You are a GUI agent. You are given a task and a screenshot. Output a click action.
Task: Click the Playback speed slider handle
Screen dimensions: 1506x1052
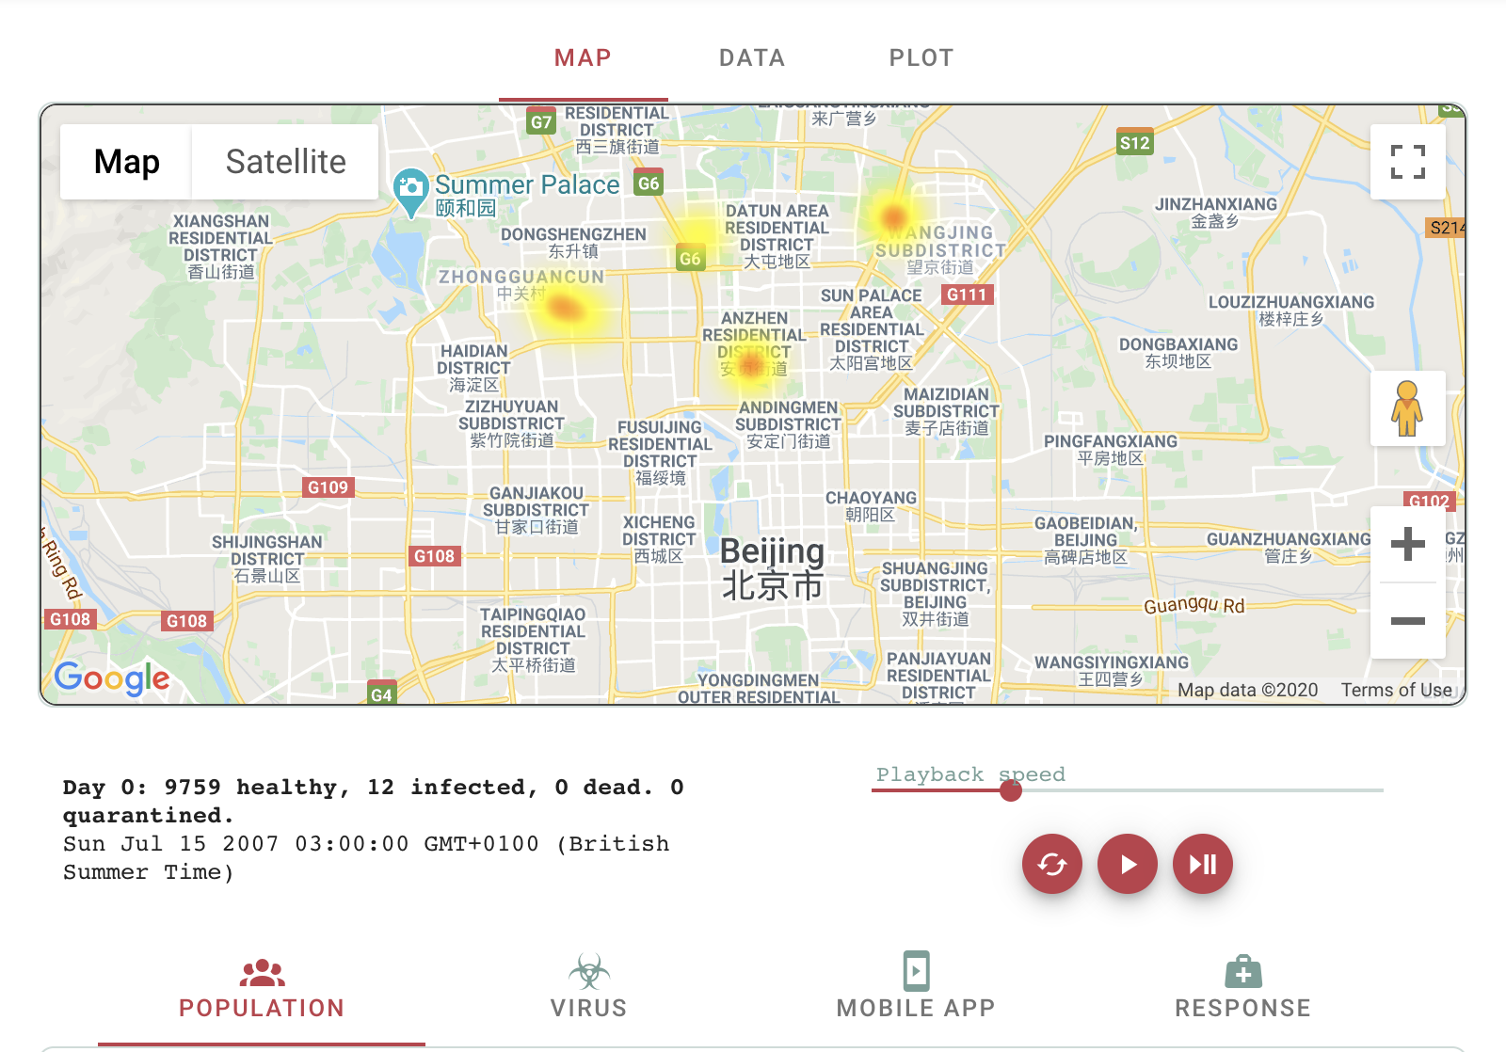(1011, 790)
